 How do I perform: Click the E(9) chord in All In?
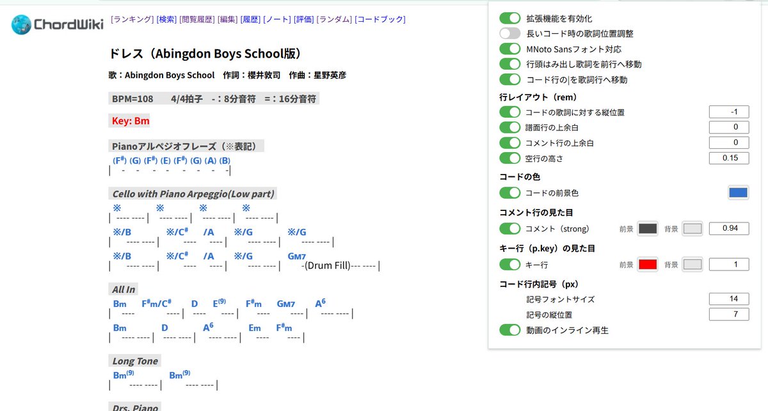[220, 304]
